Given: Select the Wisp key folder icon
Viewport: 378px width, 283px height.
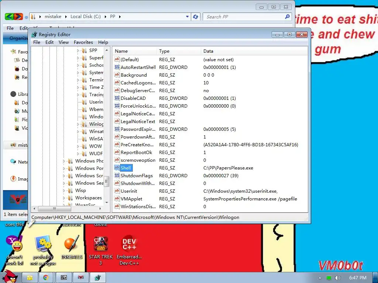Looking at the screenshot, I should [70, 191].
